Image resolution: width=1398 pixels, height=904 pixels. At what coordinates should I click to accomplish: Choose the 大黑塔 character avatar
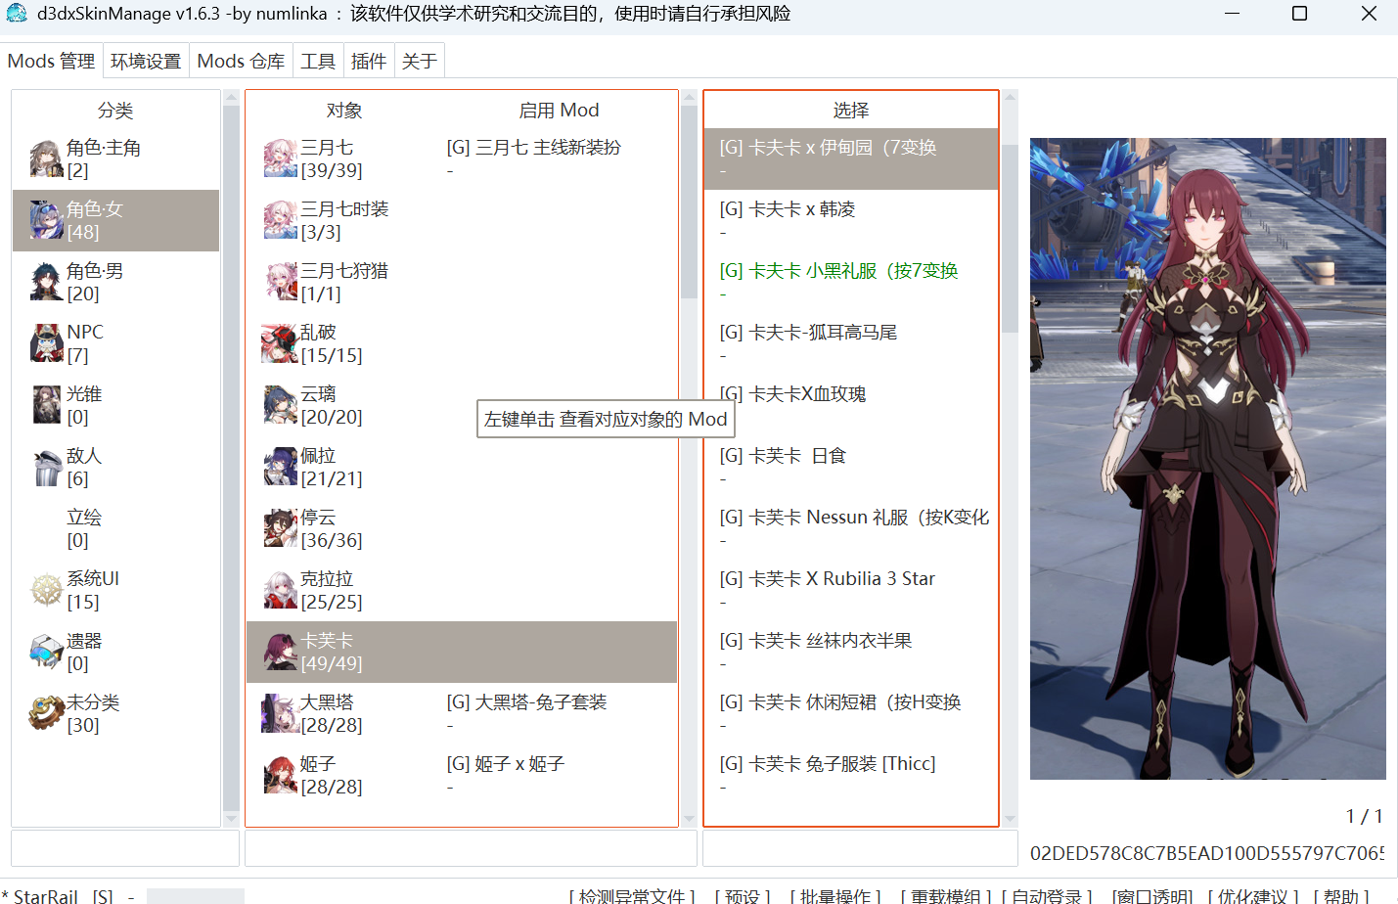pos(280,714)
